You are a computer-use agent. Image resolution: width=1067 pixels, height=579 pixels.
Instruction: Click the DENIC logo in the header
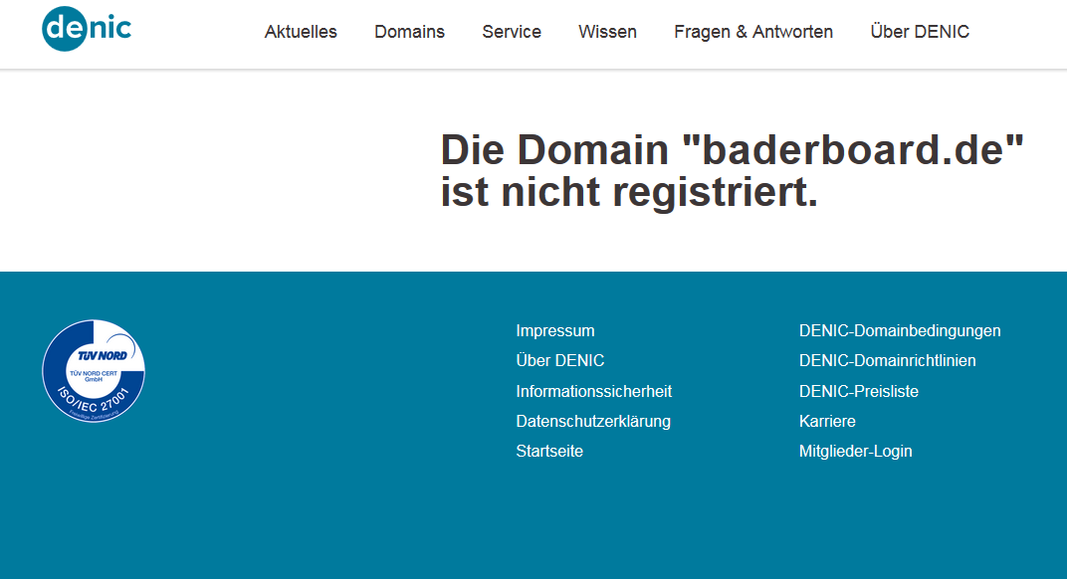pos(87,29)
